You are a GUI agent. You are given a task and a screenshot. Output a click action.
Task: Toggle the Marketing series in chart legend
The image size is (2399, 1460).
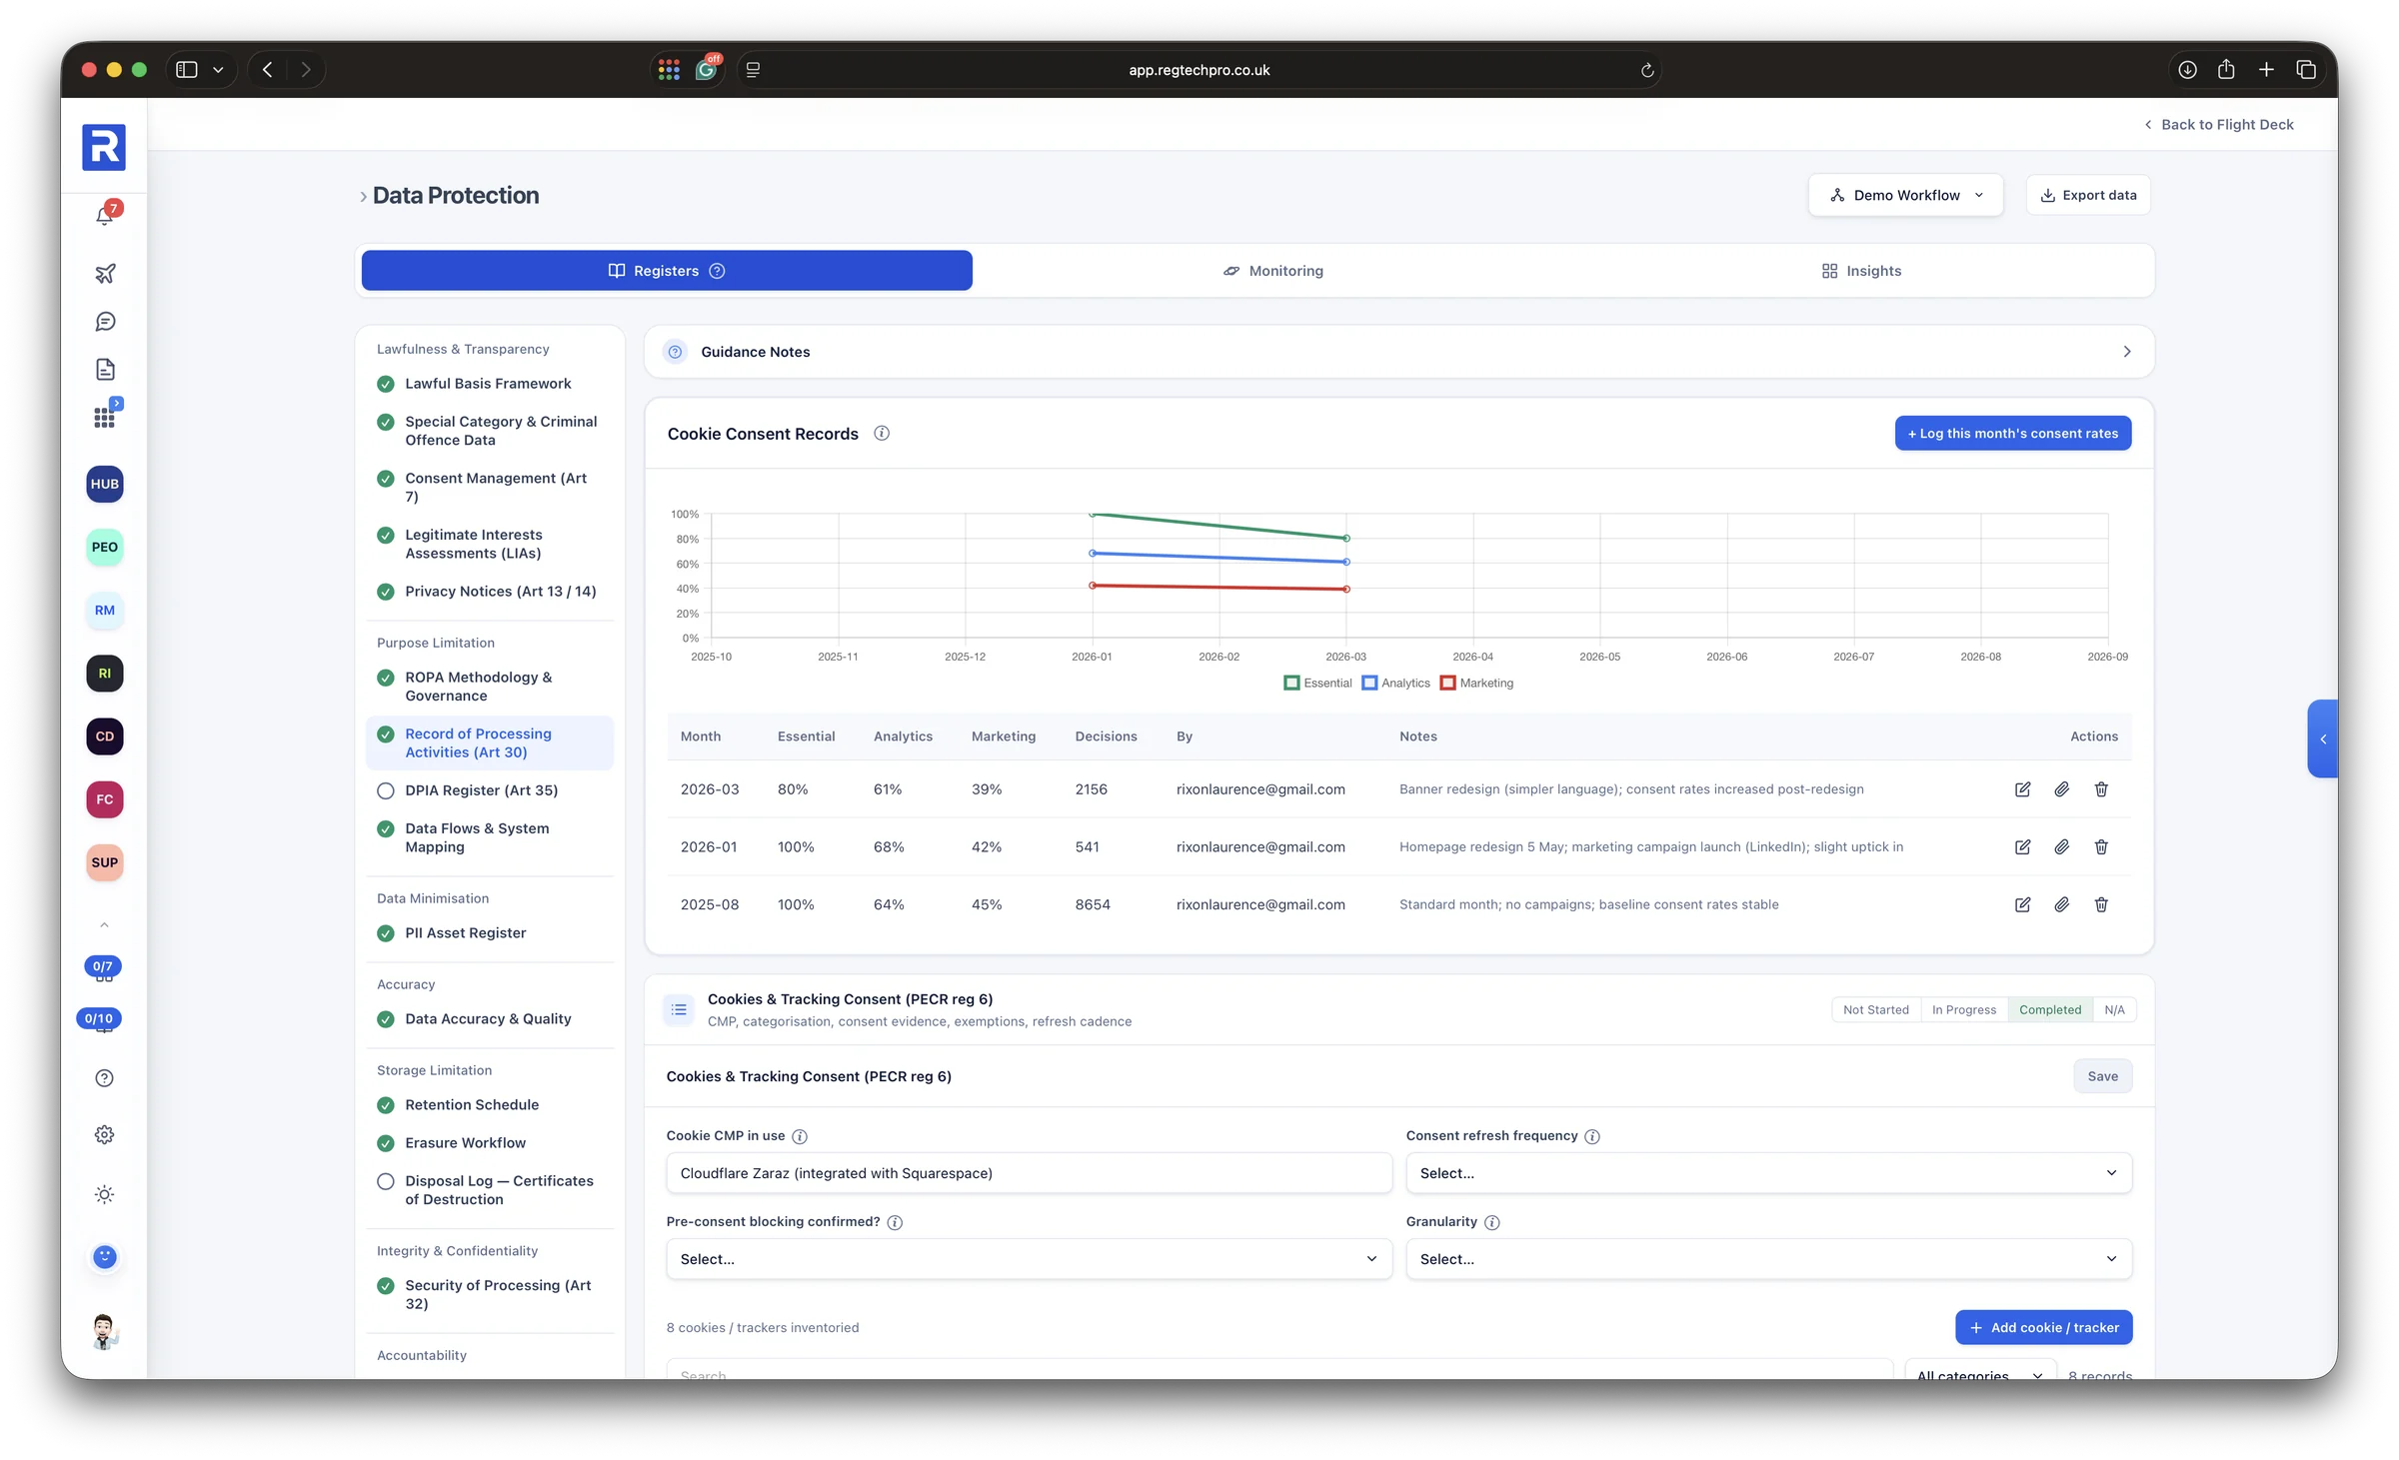coord(1477,684)
